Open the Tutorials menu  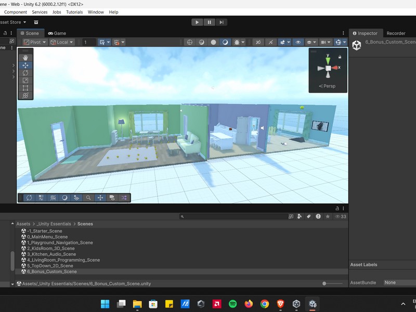click(74, 12)
